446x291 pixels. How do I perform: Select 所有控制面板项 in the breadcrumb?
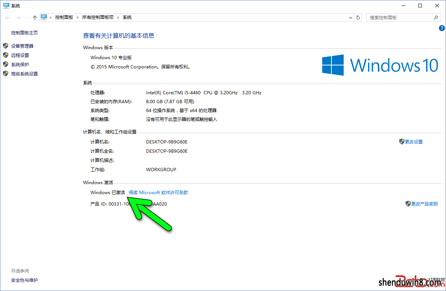[98, 17]
